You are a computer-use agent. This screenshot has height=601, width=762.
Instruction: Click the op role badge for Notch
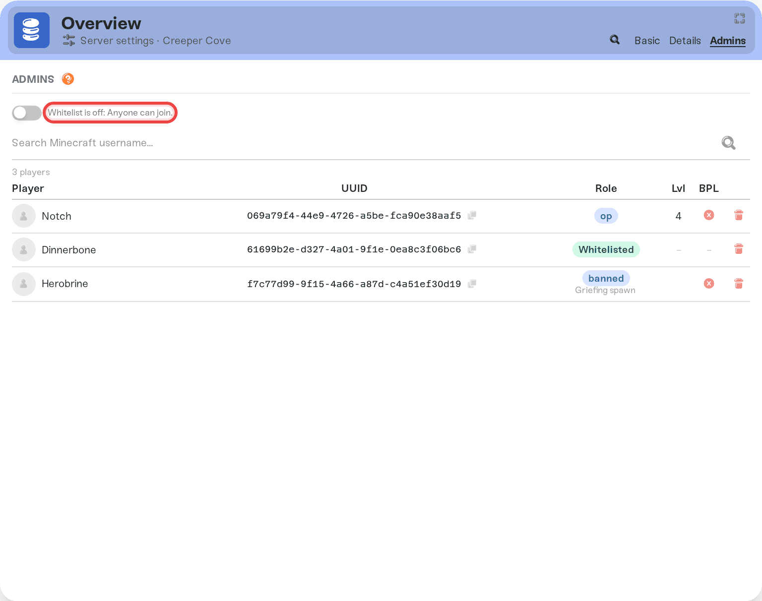[x=606, y=216]
